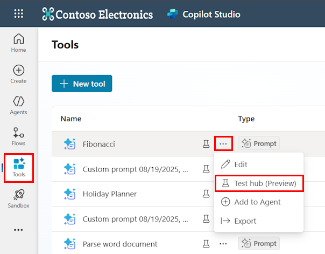
Task: Open Sandbox from the sidebar
Action: 18,198
